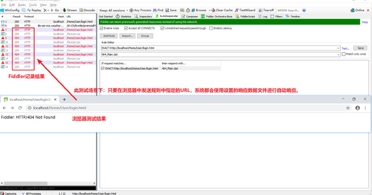Viewport: 372px width, 195px height.
Task: Click the Remove X toolbar icon
Action: pos(45,10)
